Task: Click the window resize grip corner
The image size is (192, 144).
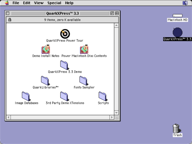Action: [117, 118]
